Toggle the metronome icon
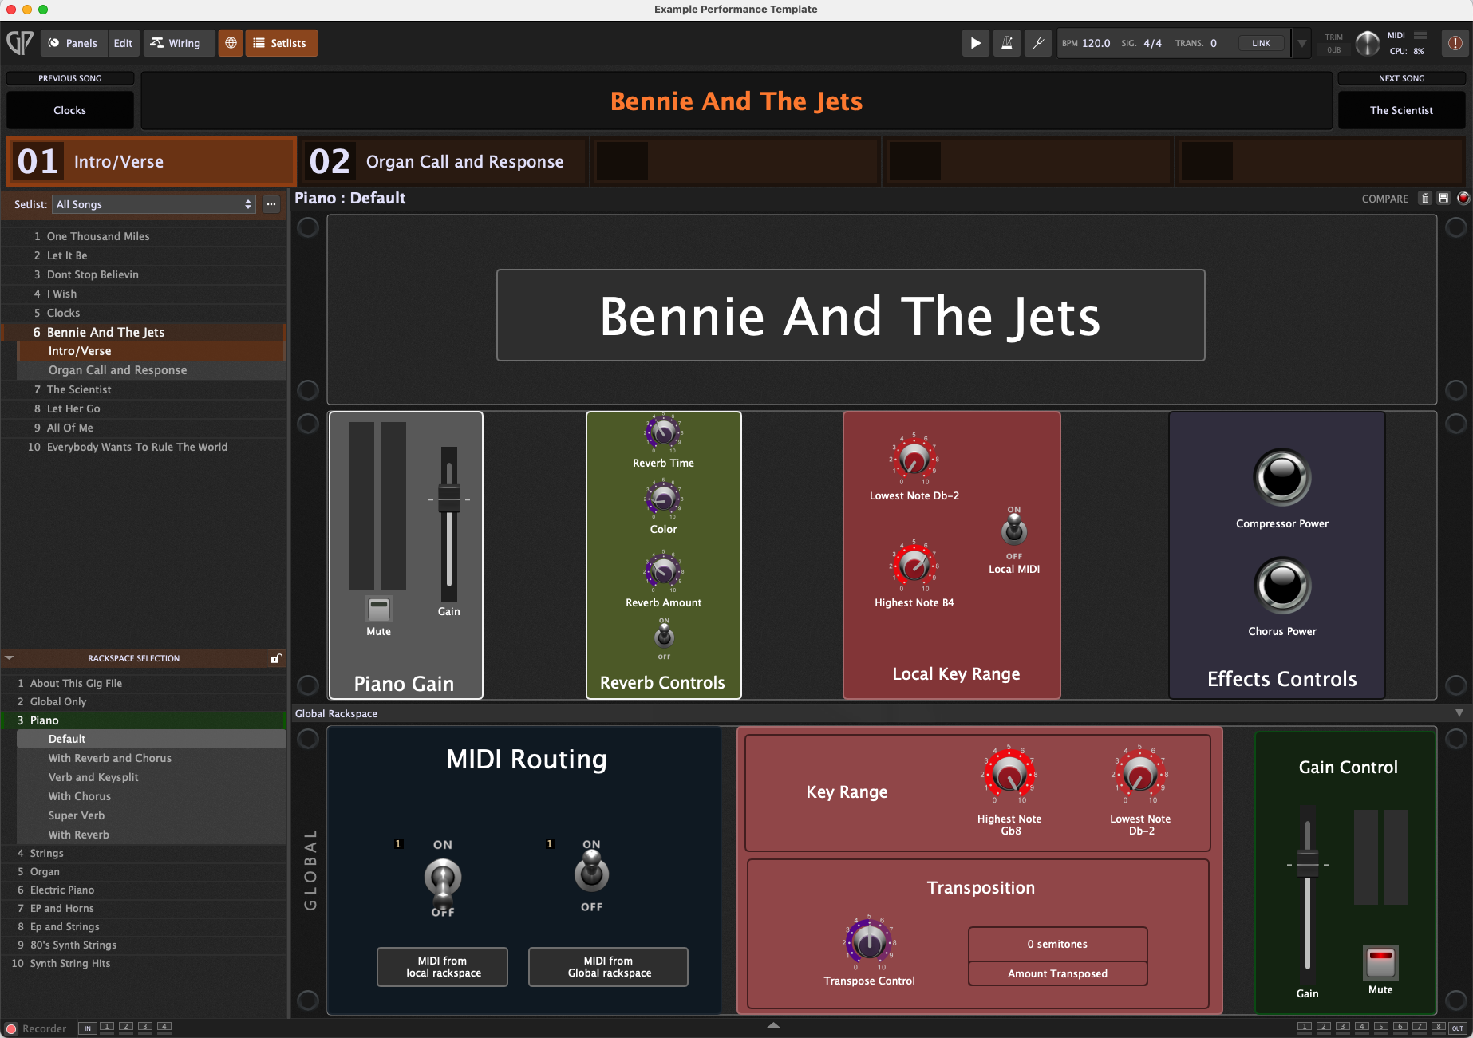Viewport: 1473px width, 1038px height. pos(1007,43)
